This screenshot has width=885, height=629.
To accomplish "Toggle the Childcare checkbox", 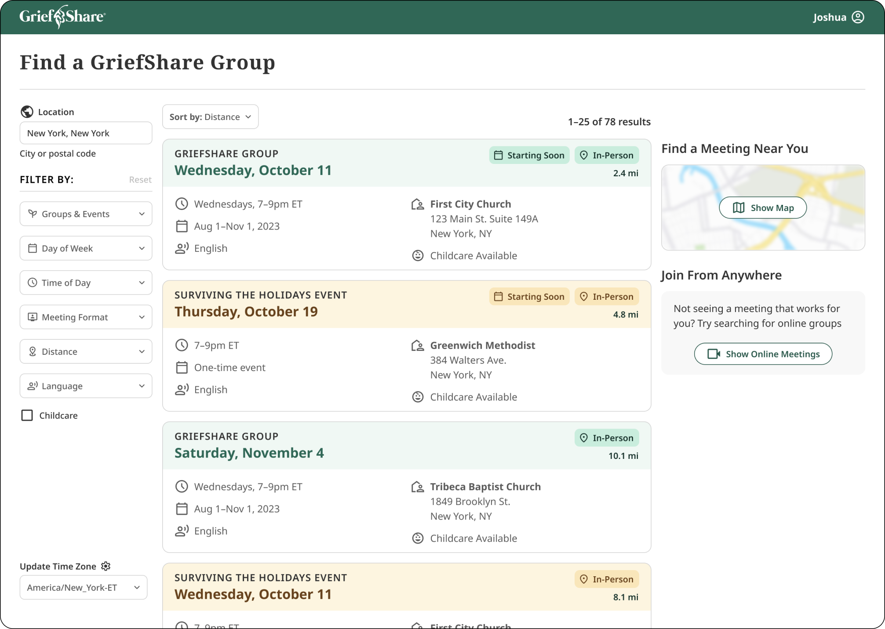I will (x=27, y=415).
